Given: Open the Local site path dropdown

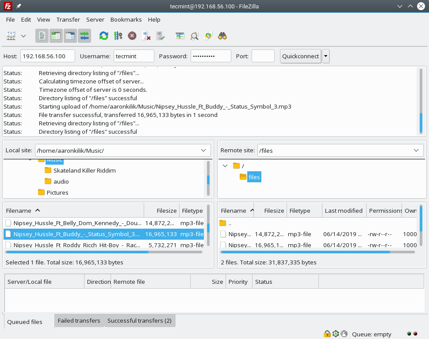Looking at the screenshot, I should point(203,151).
